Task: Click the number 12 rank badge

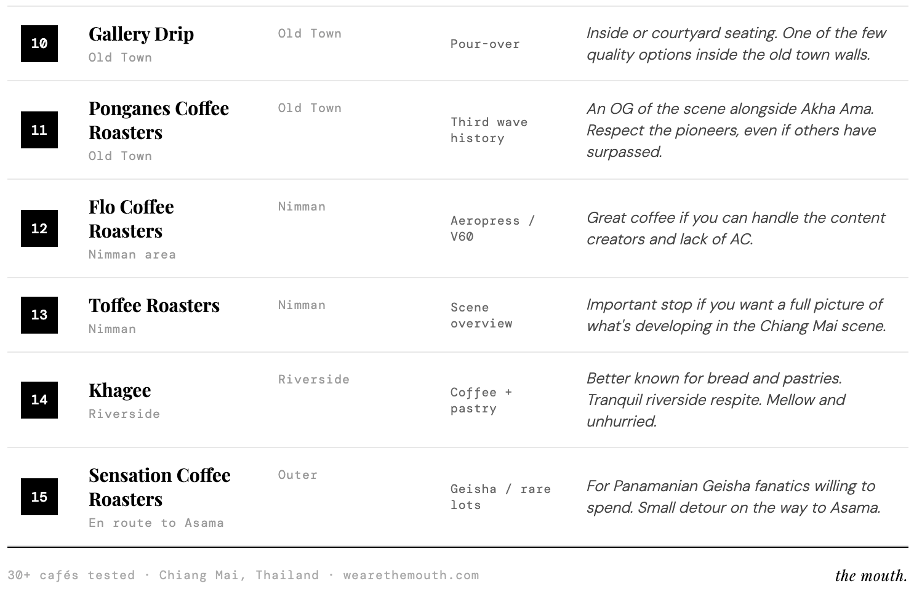Action: [39, 228]
